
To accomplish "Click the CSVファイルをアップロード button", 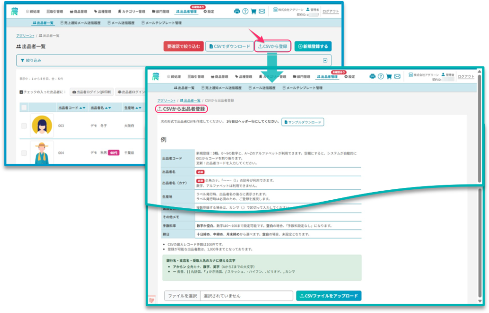I will pos(329,295).
